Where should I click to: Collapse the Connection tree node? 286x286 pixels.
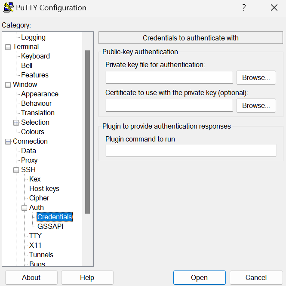tap(8, 141)
